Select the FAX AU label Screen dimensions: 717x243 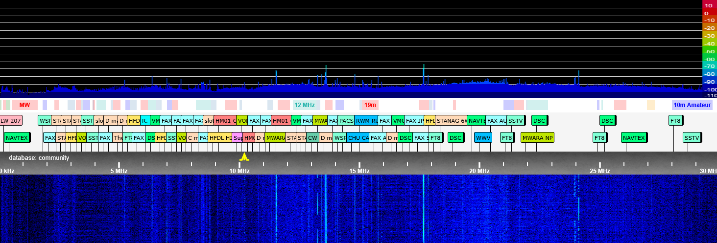(496, 121)
